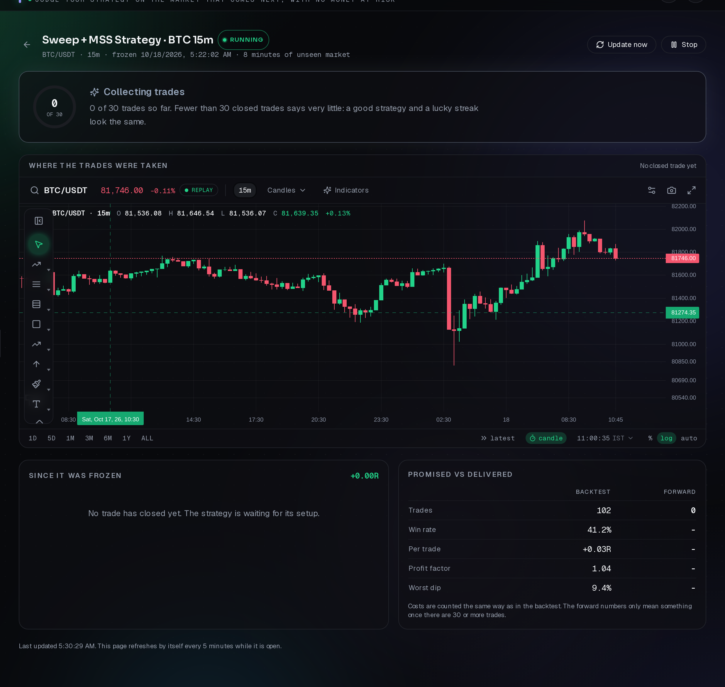
Task: Select the text annotation tool
Action: (x=36, y=404)
